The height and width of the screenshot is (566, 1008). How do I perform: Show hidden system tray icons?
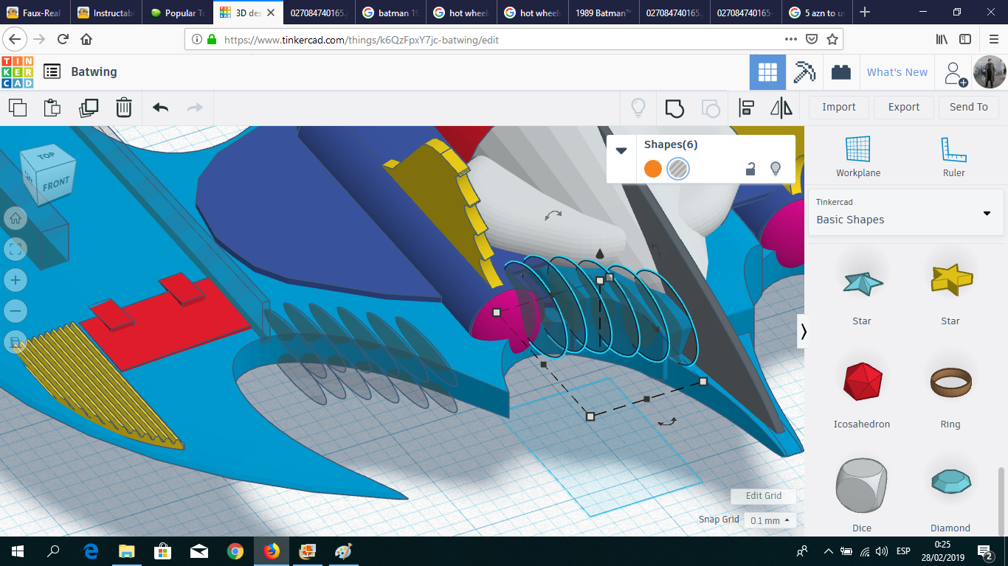[x=828, y=551]
